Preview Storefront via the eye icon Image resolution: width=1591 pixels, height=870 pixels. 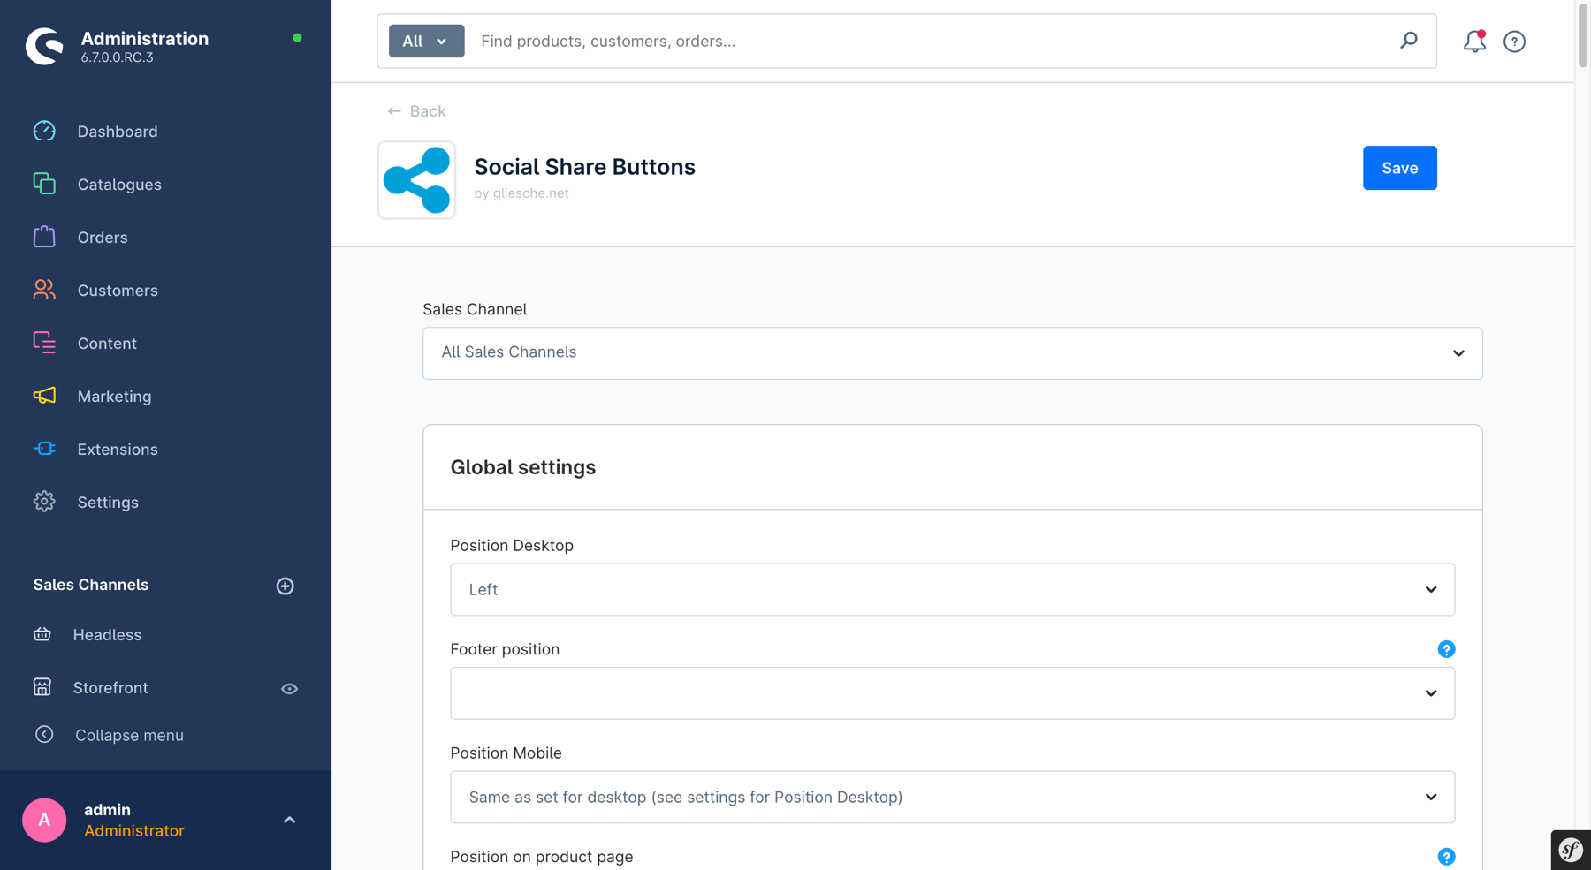pyautogui.click(x=289, y=688)
